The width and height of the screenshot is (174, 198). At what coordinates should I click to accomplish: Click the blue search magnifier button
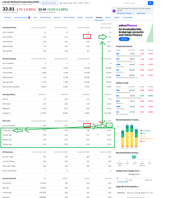(x=150, y=3)
